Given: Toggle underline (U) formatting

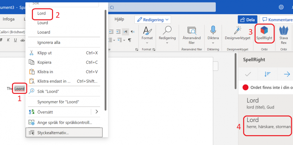Looking at the screenshot, I should pyautogui.click(x=15, y=40).
